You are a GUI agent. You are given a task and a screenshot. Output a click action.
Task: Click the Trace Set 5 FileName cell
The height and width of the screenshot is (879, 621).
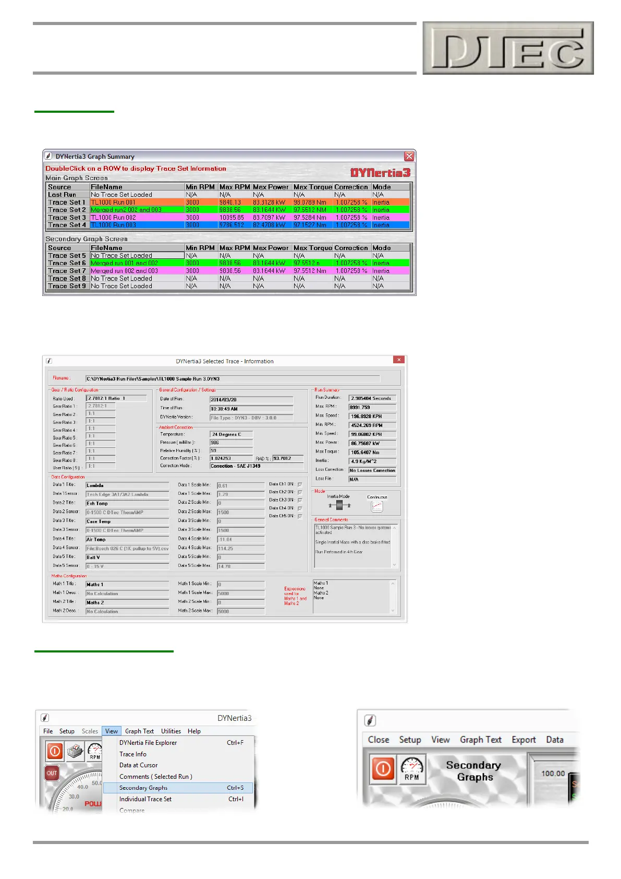point(137,256)
